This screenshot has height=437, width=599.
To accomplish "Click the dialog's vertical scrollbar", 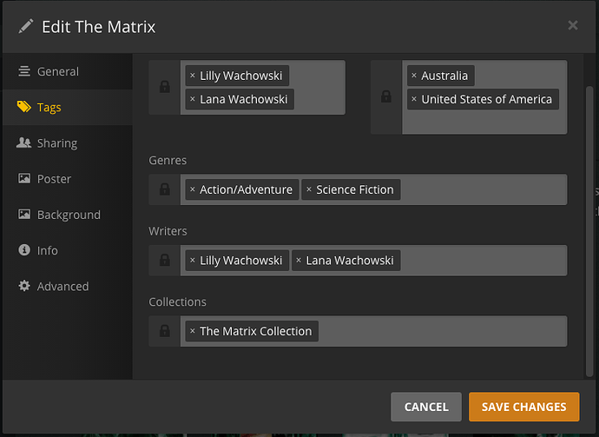I will (589, 231).
